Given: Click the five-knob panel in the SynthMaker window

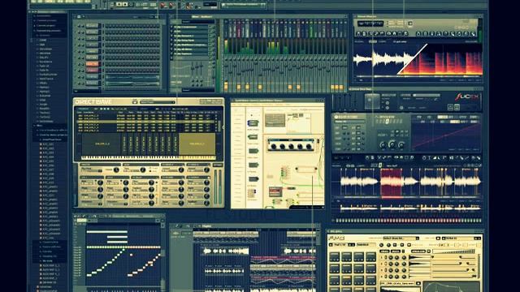Looking at the screenshot, I should coord(291,144).
